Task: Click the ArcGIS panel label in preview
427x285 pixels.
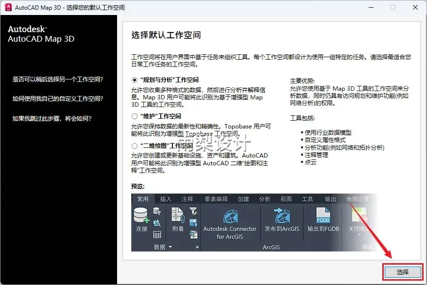Action: (x=271, y=247)
